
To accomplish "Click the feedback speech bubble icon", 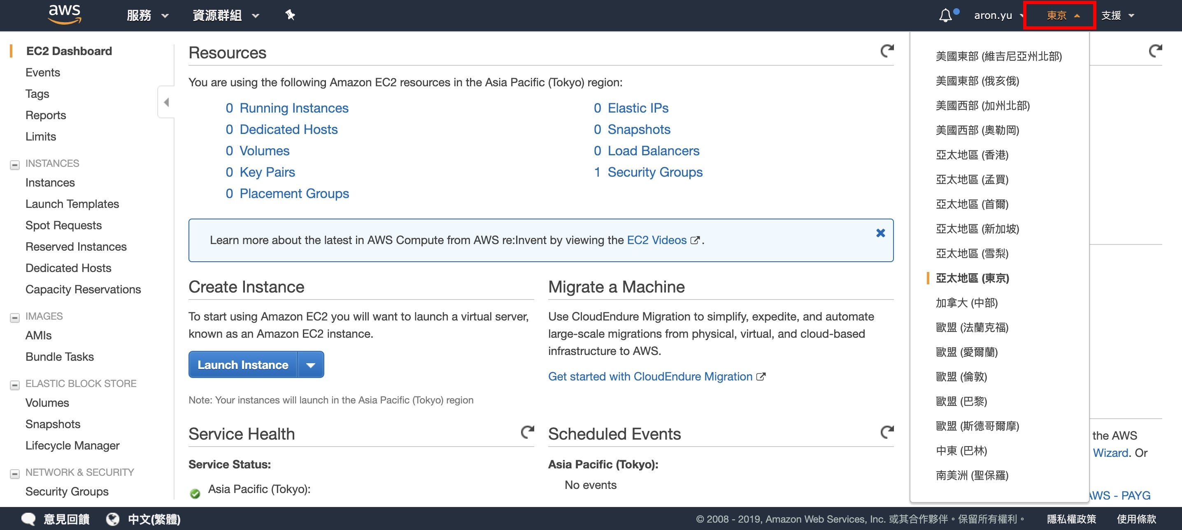I will (x=28, y=519).
